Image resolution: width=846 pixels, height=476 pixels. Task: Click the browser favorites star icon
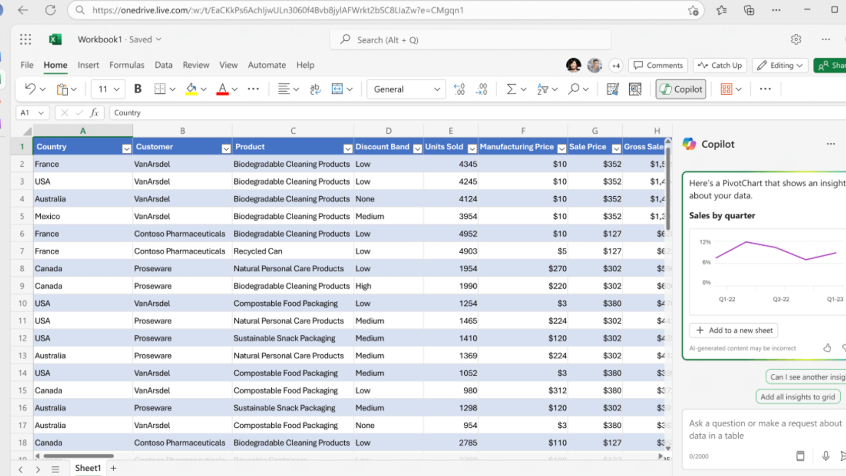click(722, 10)
